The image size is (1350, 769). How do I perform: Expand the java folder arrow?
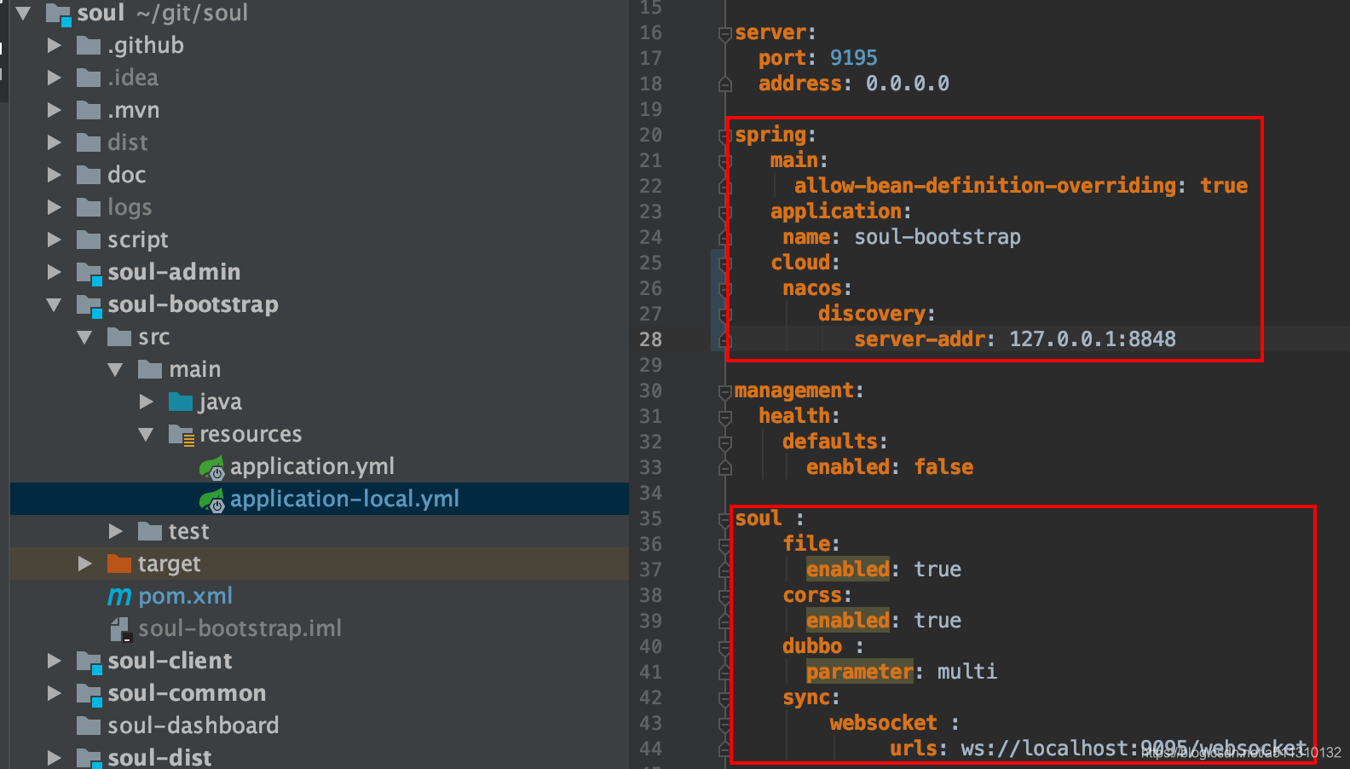(147, 402)
